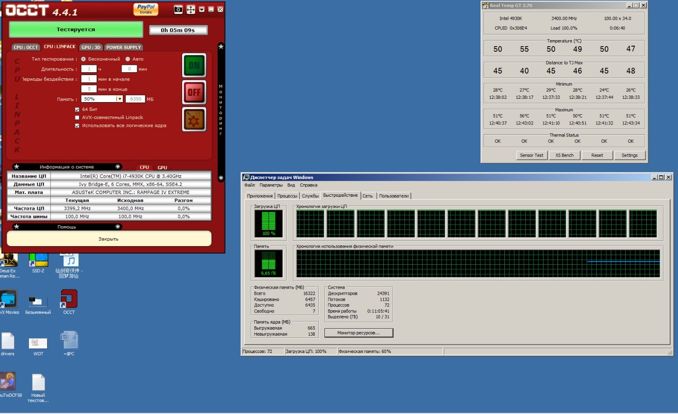Viewport: 678px width, 414px height.
Task: Open Вид menu in Task Manager
Action: point(291,185)
